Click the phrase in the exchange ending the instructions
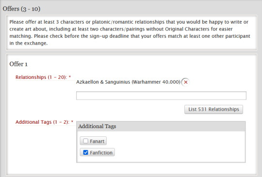 (29, 44)
